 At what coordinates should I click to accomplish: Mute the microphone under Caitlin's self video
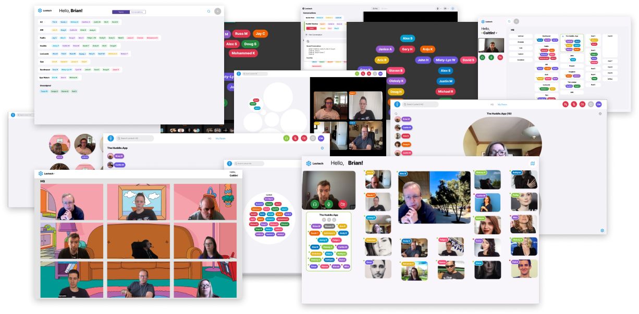(491, 57)
